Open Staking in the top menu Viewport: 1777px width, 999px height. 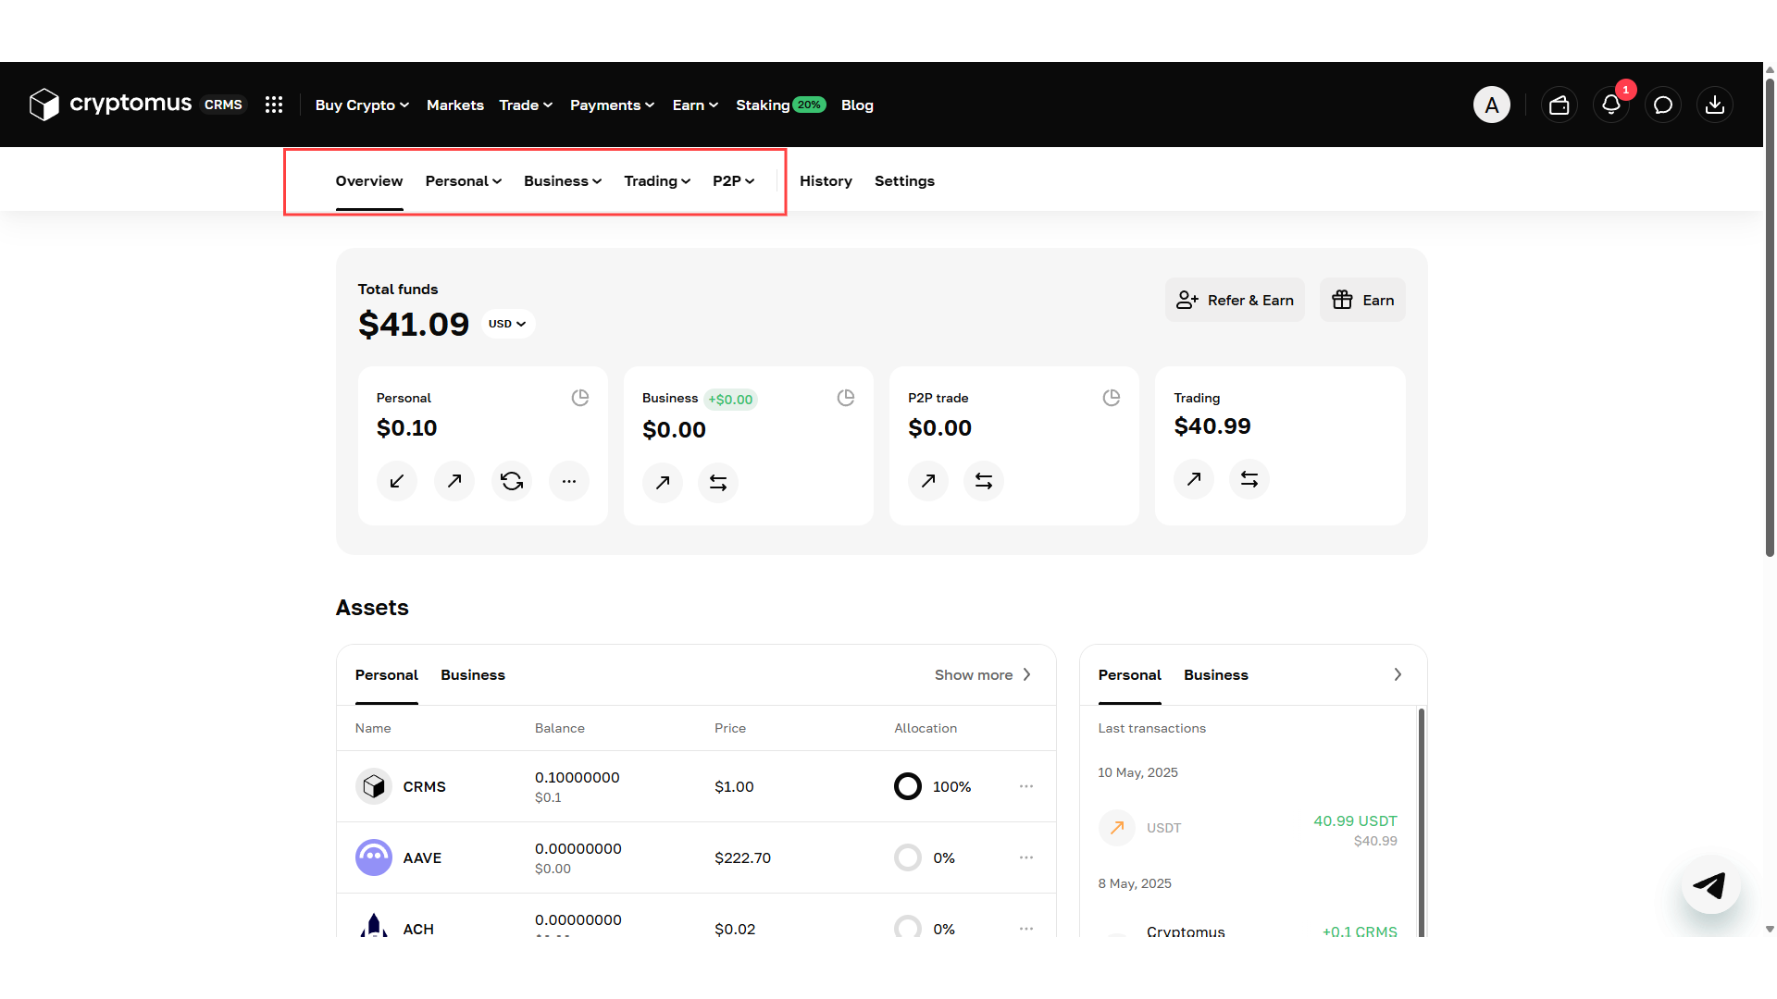780,105
